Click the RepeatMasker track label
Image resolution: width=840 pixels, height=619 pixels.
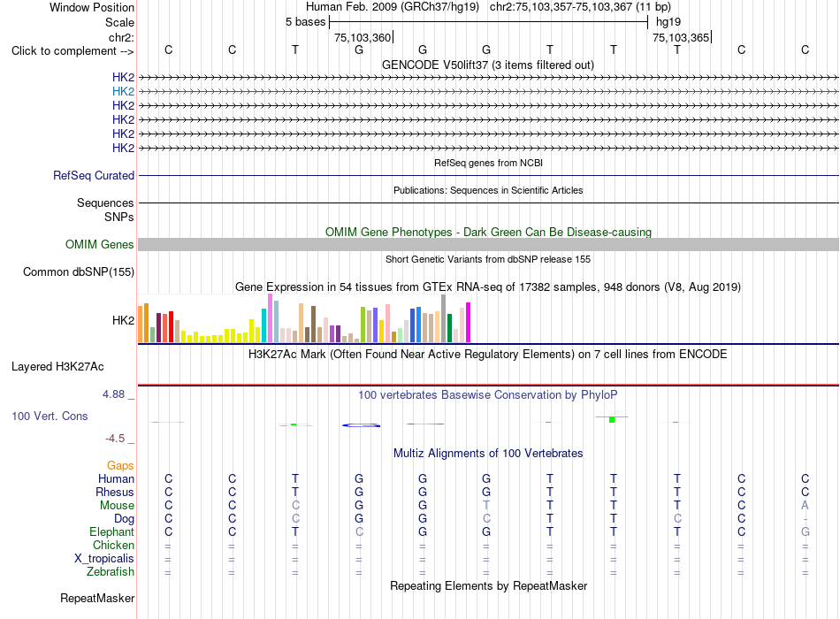click(x=97, y=598)
